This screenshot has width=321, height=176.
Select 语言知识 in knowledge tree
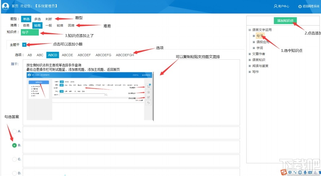tap(258, 60)
